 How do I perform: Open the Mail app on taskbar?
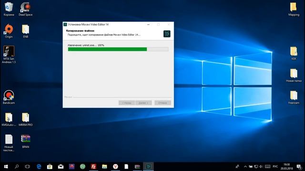coord(61,167)
